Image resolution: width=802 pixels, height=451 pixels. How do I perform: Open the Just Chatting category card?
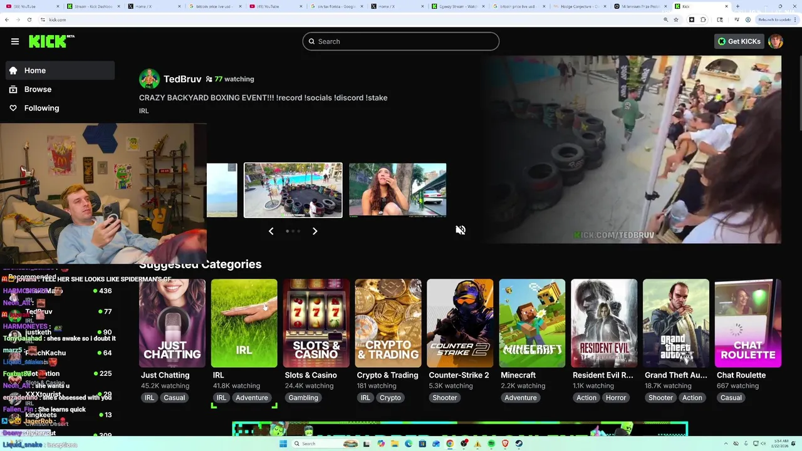pyautogui.click(x=172, y=323)
